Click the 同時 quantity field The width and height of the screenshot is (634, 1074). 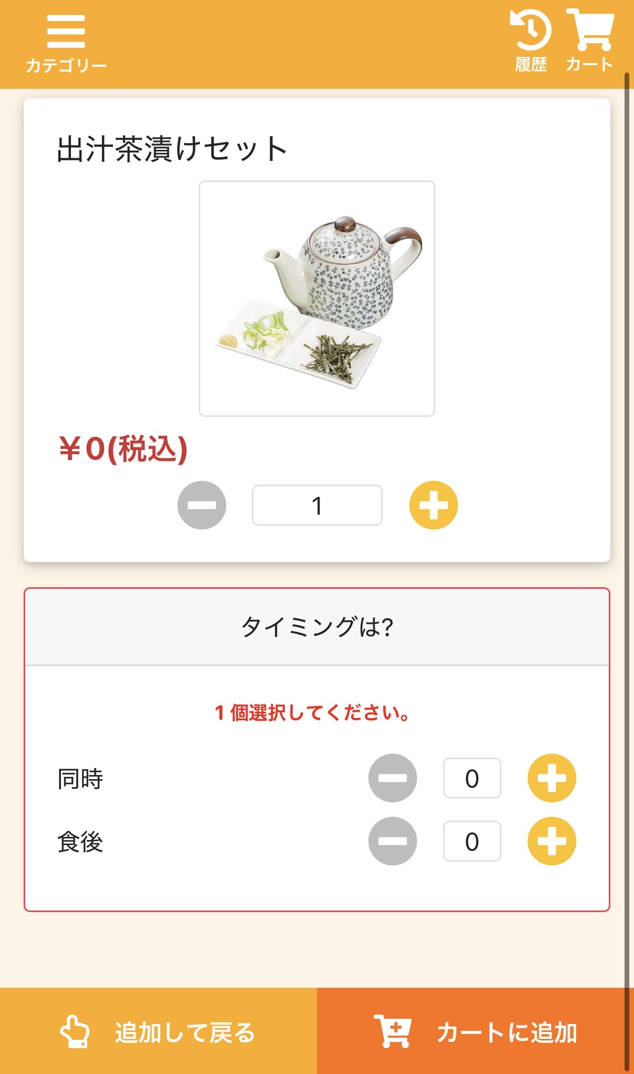[x=472, y=778]
